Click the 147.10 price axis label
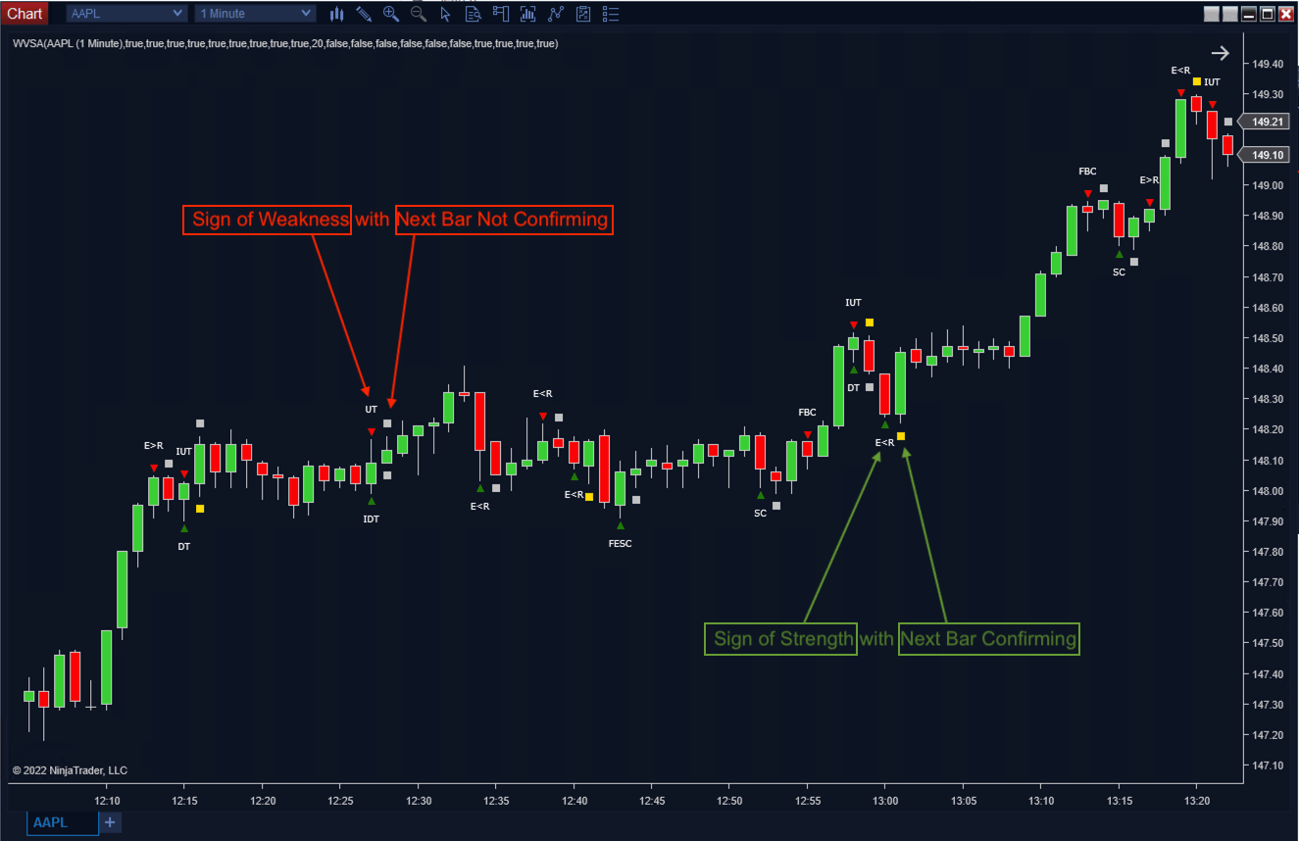Viewport: 1299px width, 841px height. click(1268, 766)
